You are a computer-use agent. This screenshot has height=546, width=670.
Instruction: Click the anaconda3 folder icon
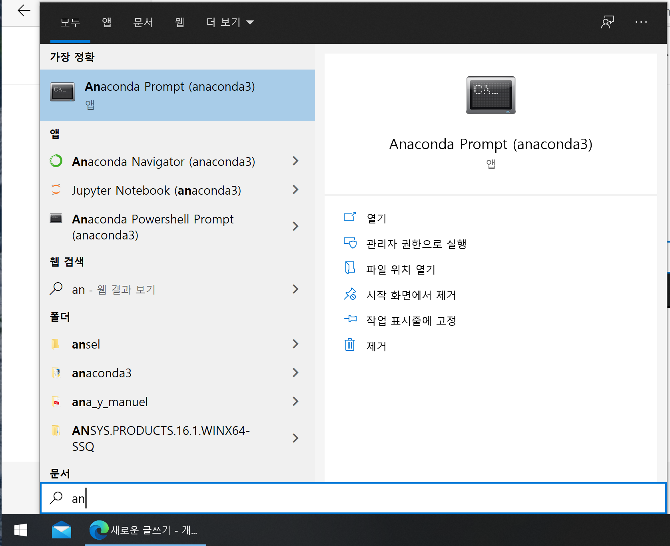pyautogui.click(x=56, y=373)
